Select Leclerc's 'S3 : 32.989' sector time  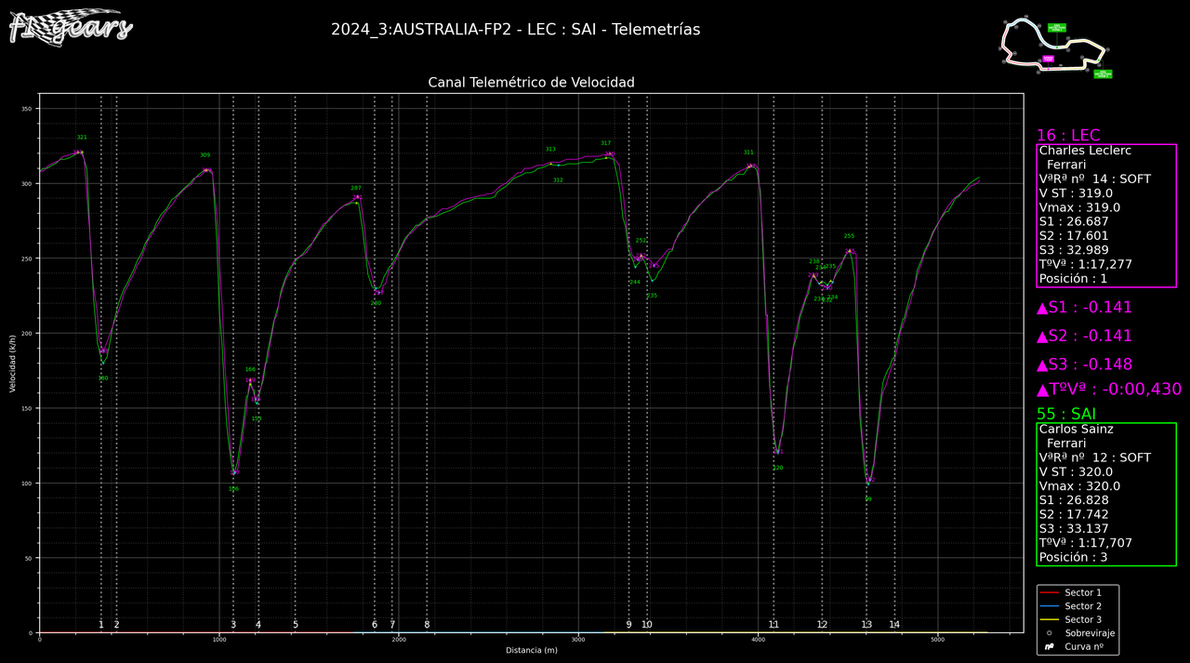tap(1074, 250)
